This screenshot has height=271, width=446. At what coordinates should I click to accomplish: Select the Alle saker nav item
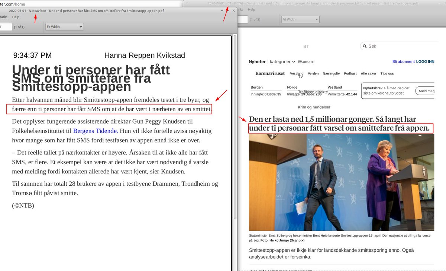(369, 73)
